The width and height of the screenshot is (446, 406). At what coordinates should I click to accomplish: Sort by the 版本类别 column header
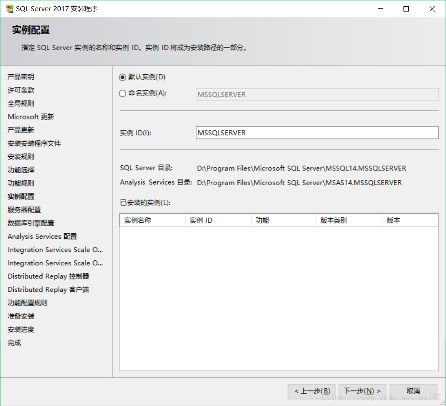tap(349, 220)
